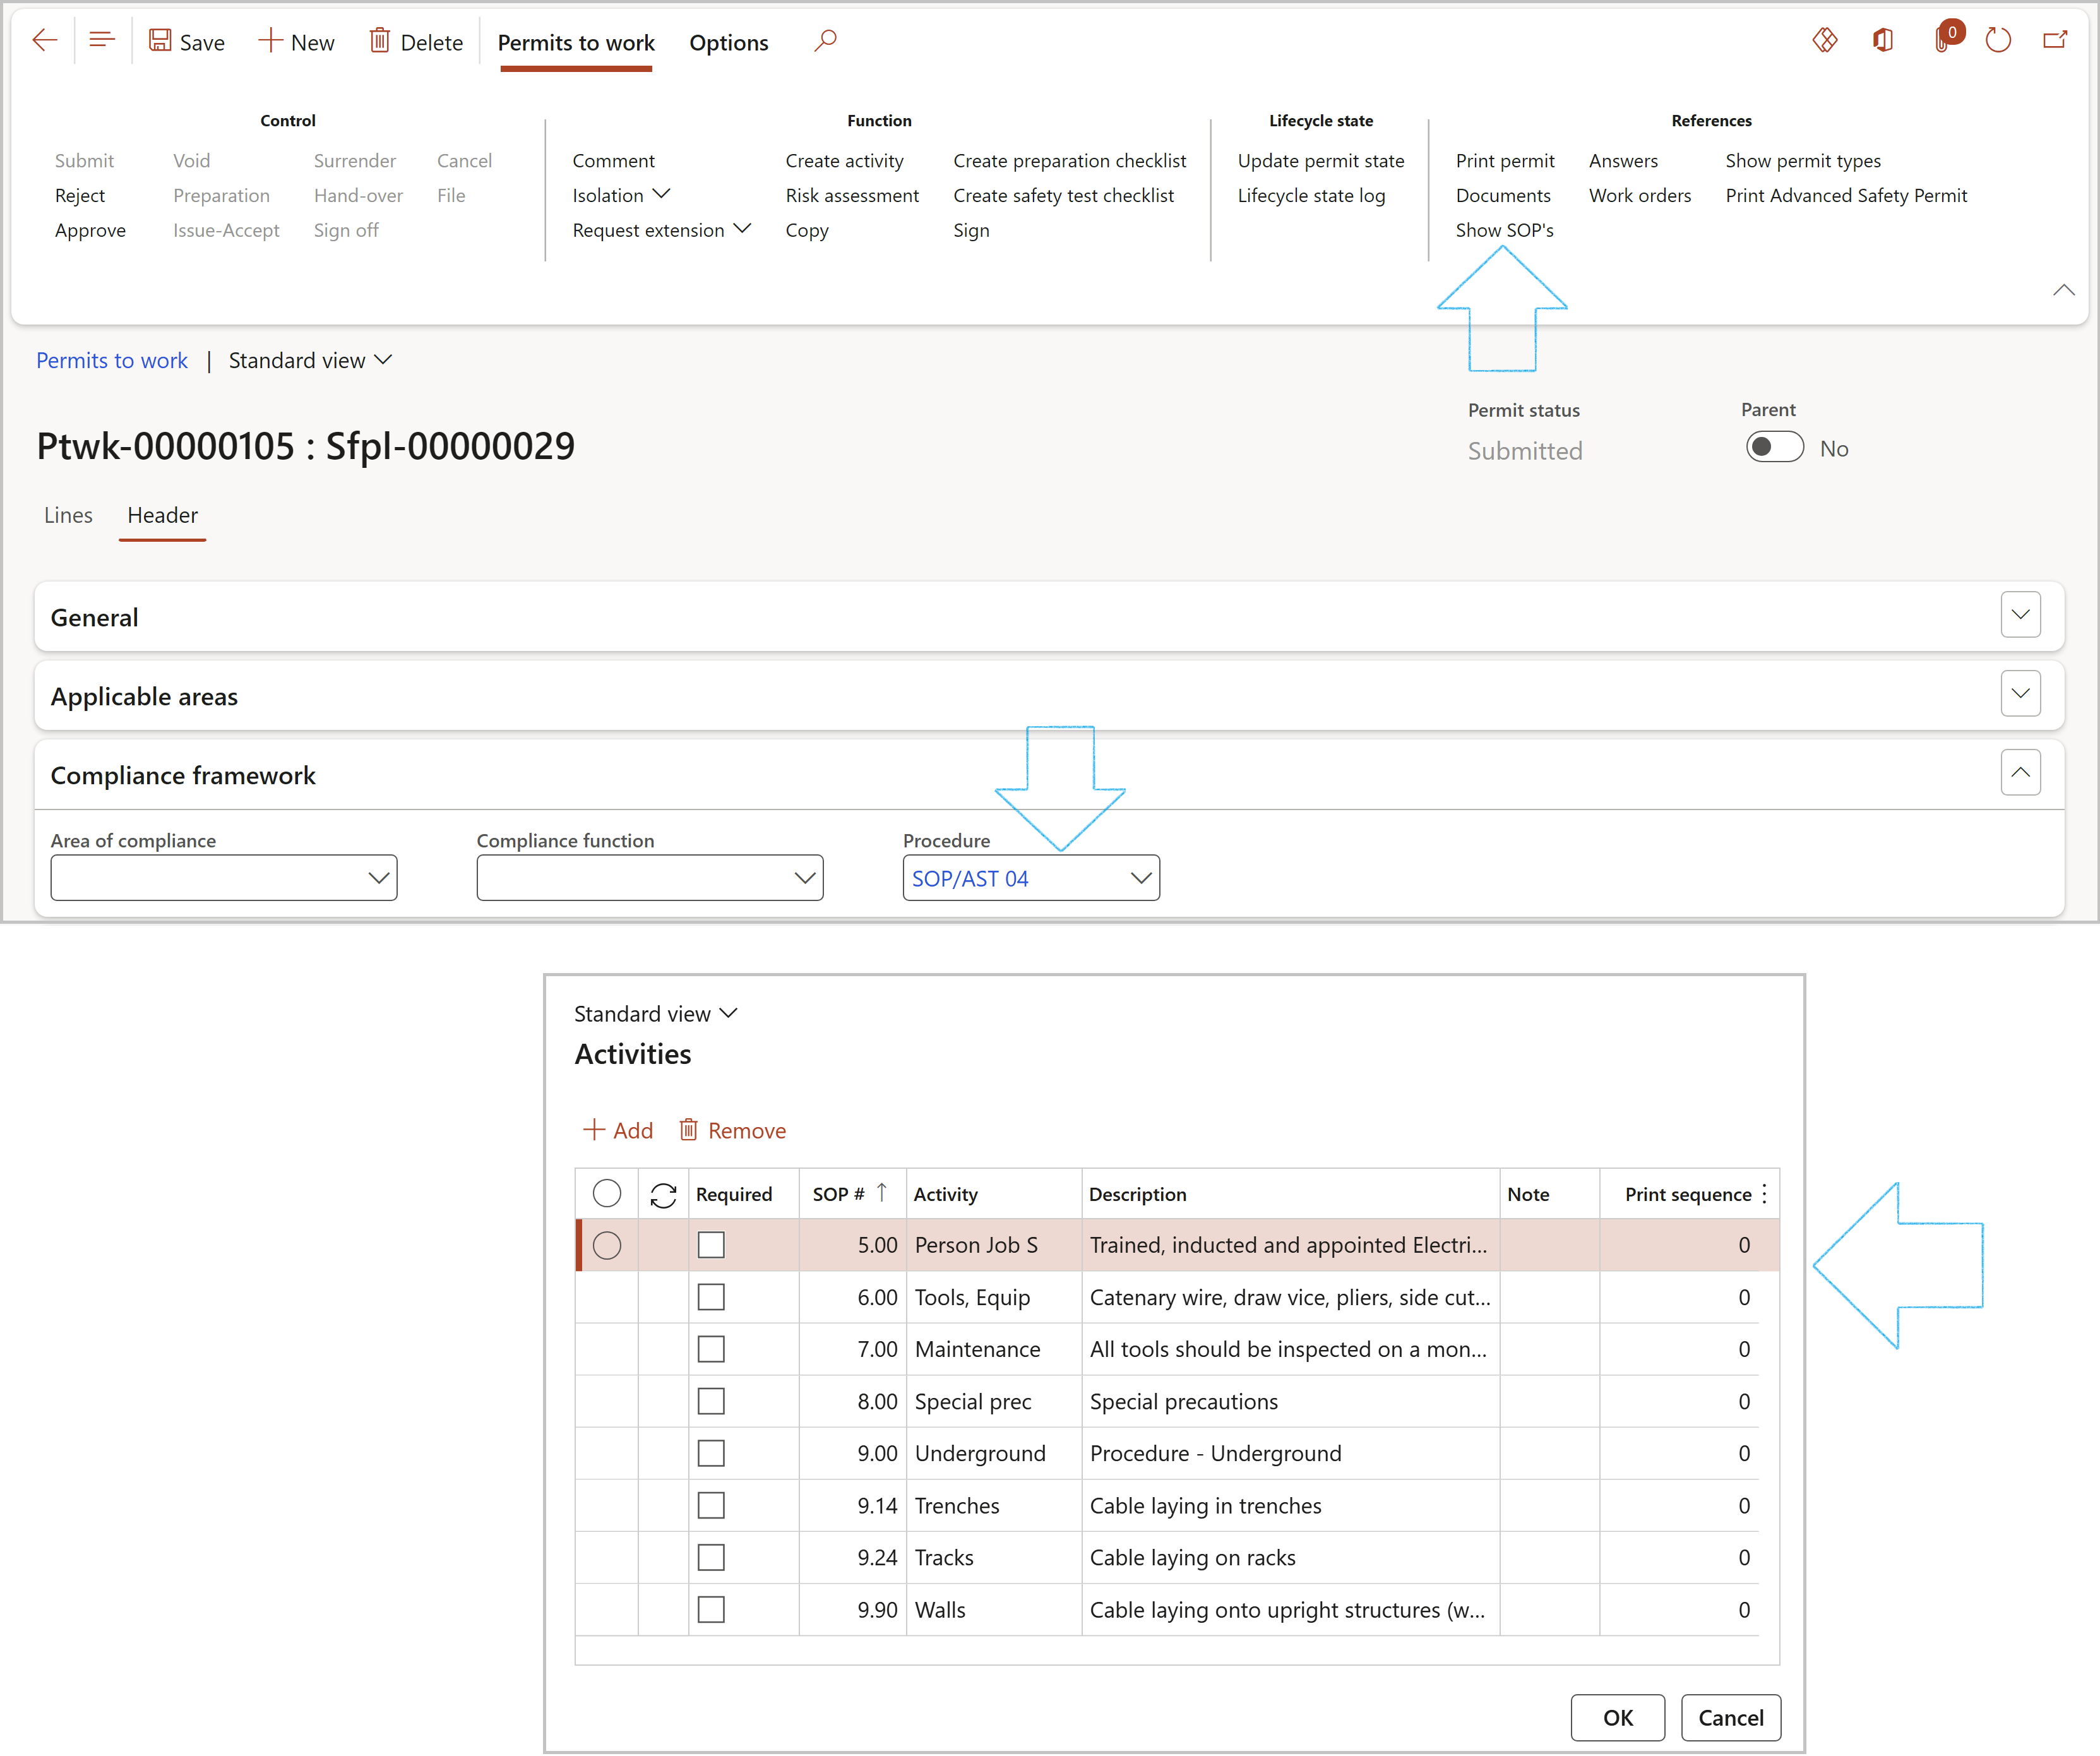
Task: Open Standard view dropdown in Activities
Action: [656, 1014]
